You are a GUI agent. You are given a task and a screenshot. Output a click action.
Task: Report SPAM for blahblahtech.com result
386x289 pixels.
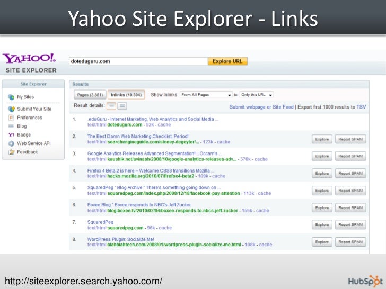click(350, 242)
